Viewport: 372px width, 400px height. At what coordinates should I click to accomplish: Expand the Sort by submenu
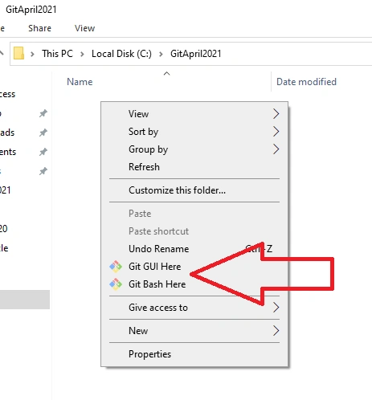click(194, 132)
